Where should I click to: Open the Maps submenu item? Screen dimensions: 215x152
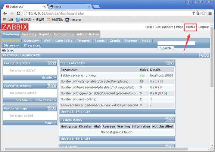(x=146, y=41)
